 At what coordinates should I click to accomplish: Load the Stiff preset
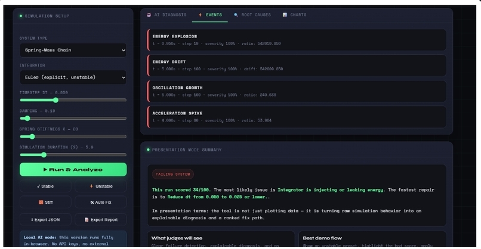(45, 202)
